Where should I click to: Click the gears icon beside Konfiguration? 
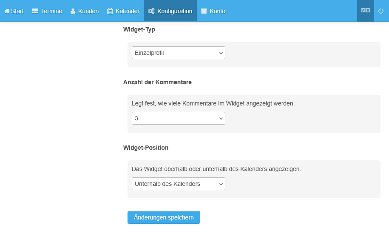pyautogui.click(x=151, y=11)
